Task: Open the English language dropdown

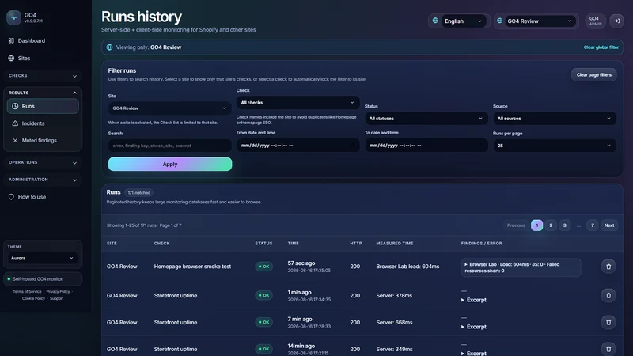Action: coord(463,21)
